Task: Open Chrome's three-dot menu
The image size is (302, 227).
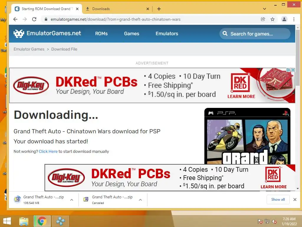Action: pos(294,19)
